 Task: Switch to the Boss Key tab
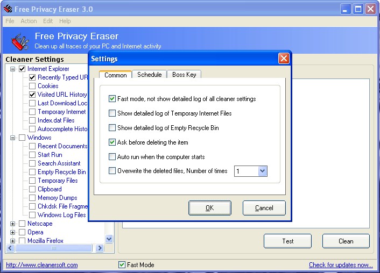point(184,75)
